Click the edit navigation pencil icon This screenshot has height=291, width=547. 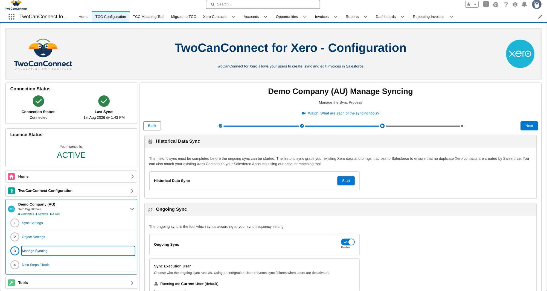(x=540, y=17)
